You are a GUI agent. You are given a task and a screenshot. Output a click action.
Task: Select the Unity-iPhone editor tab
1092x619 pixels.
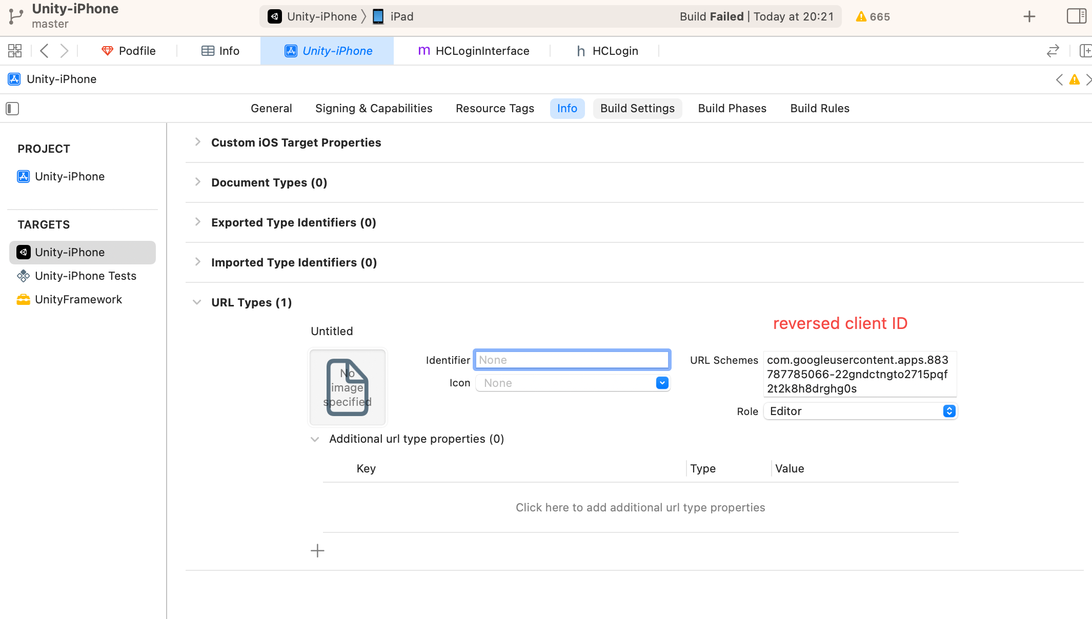click(327, 51)
